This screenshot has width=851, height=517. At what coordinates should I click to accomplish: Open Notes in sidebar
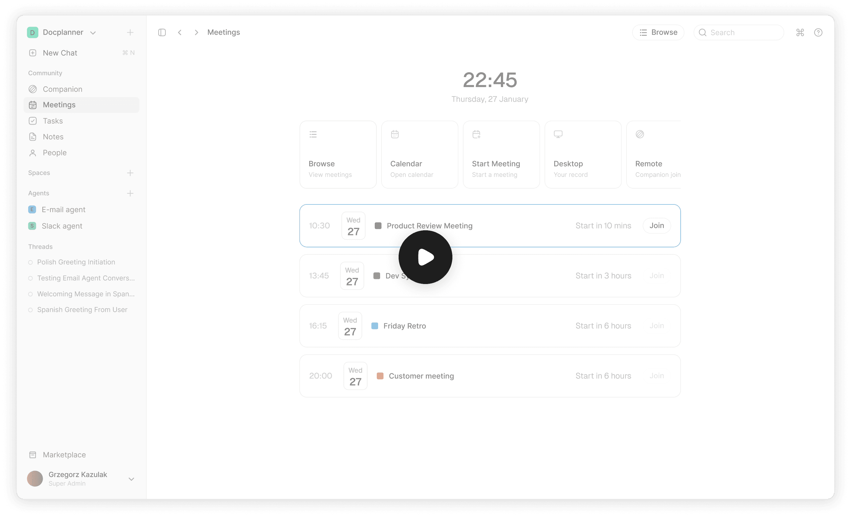81,137
